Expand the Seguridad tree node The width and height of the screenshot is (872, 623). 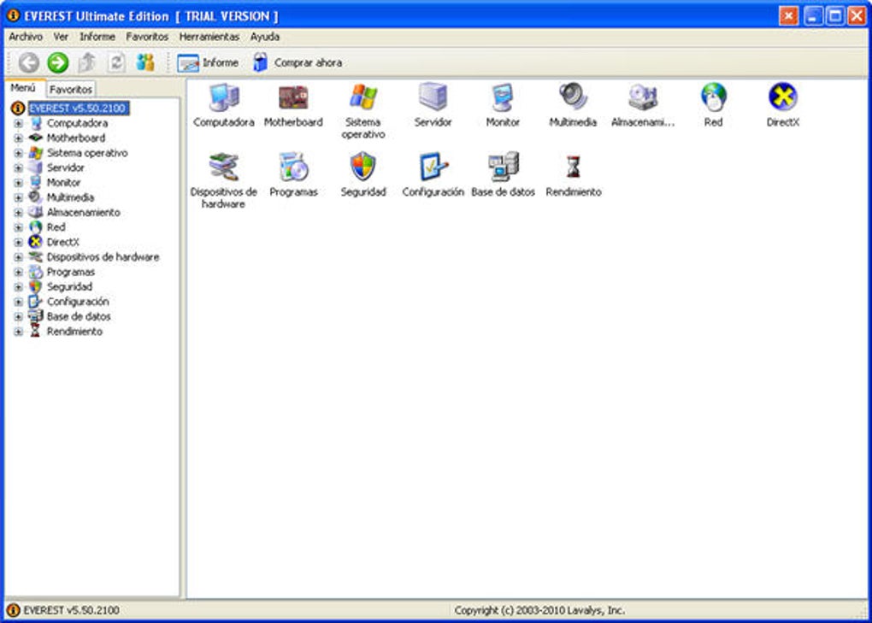point(18,287)
